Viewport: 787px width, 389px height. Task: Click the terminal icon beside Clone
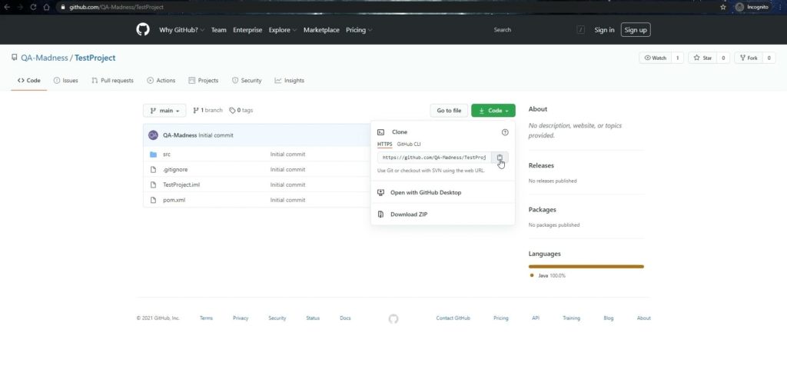[381, 132]
